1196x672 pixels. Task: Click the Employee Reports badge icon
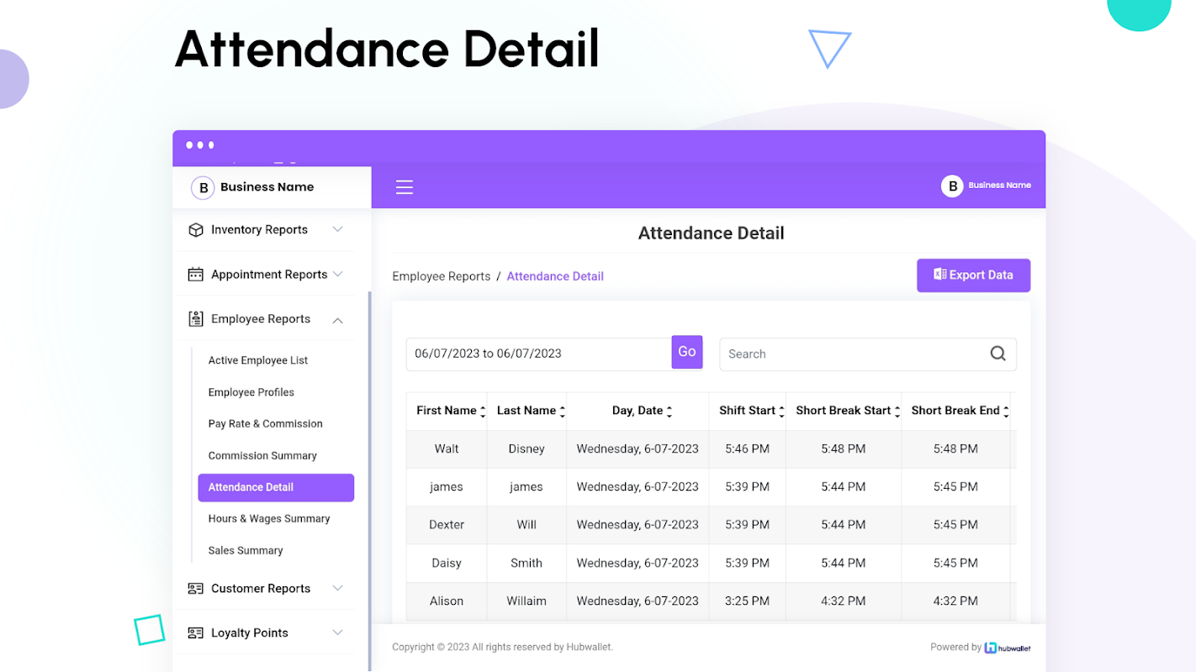coord(196,319)
